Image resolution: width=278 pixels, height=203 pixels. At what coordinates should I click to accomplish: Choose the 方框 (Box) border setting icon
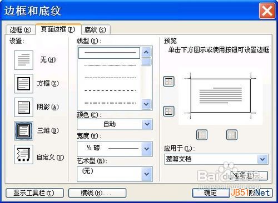[24, 84]
